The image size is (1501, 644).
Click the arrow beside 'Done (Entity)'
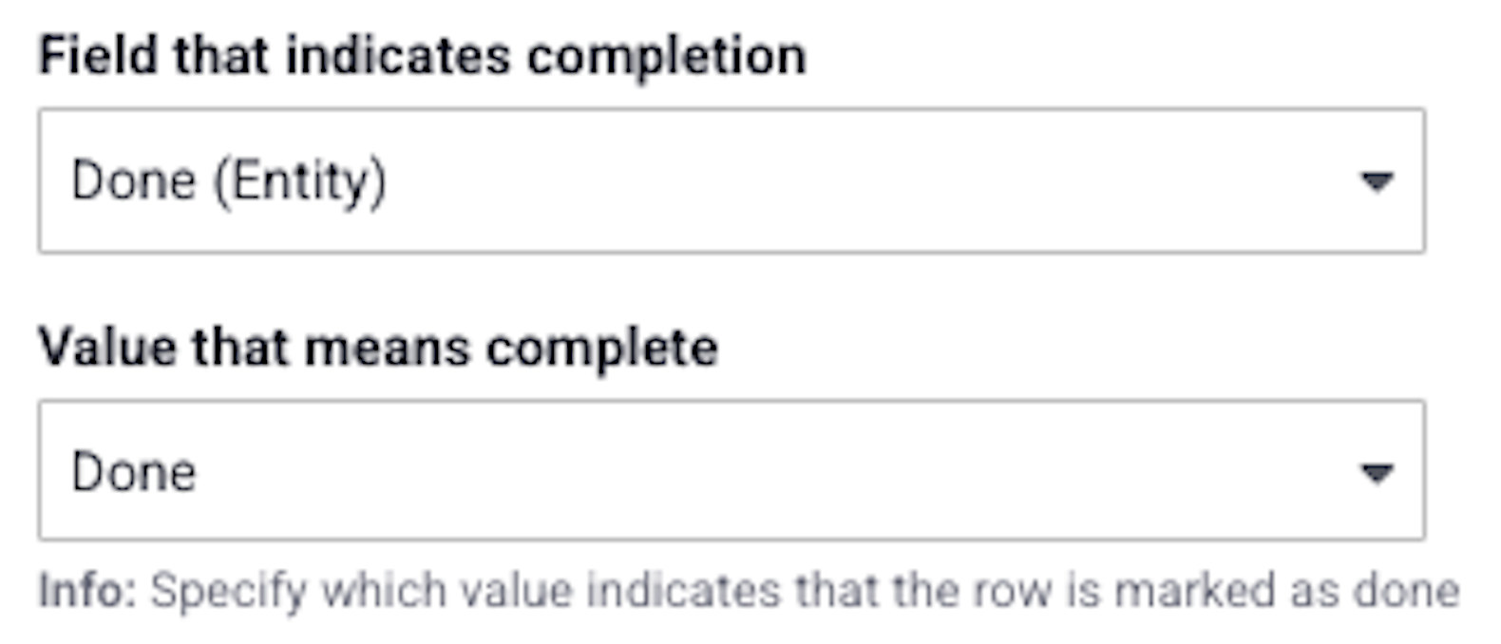tap(1376, 180)
